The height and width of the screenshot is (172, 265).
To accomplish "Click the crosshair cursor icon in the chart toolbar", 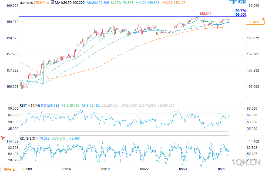I will (231, 2).
